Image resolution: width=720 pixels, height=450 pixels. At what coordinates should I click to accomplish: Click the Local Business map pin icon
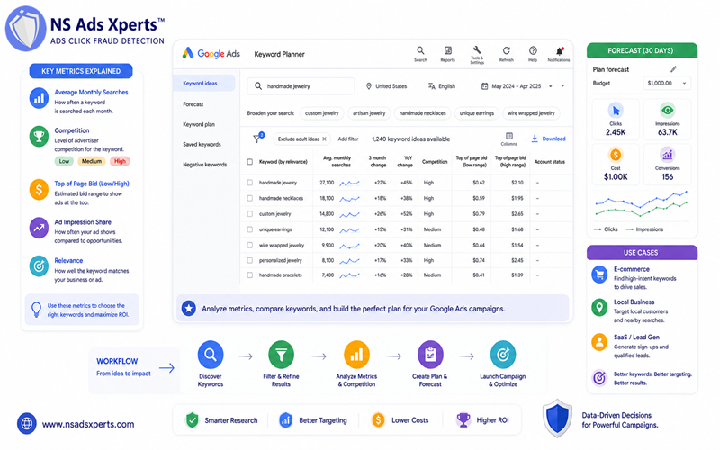[599, 308]
